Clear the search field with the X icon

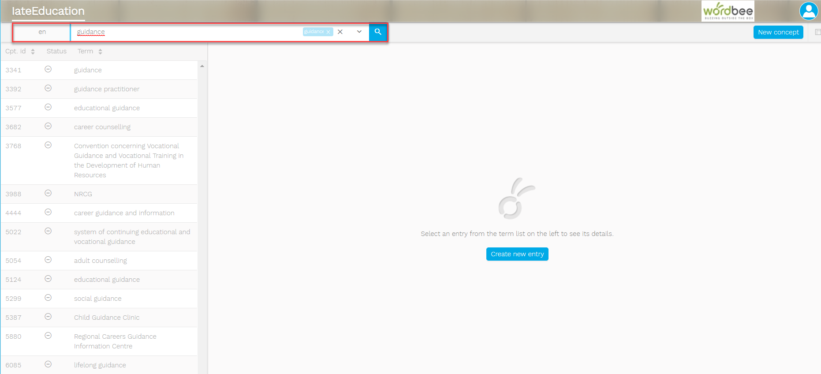coord(340,32)
